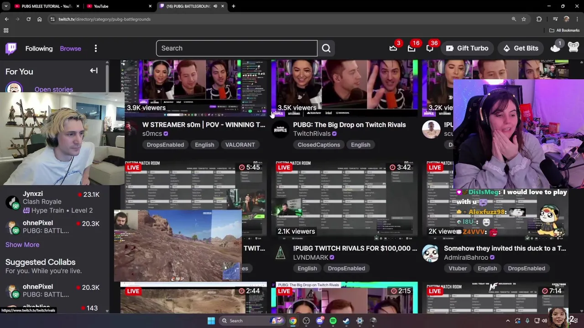Open the AdmiralBahroo channel name link
Viewport: 584px width, 328px height.
(x=466, y=257)
